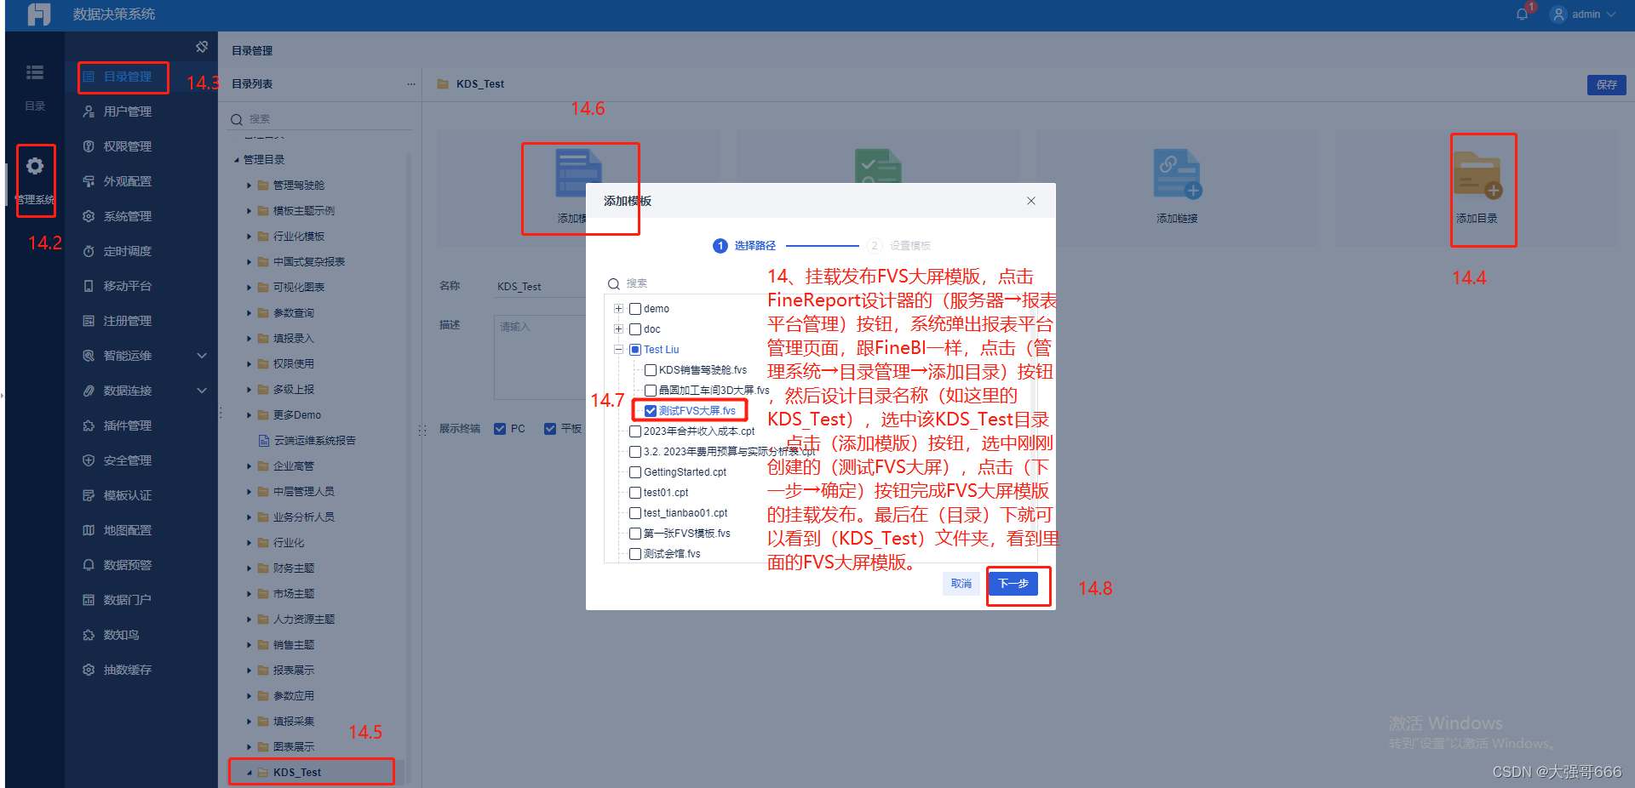1635x788 pixels.
Task: Expand the 中国式复杂报表 folder
Action: point(249,262)
